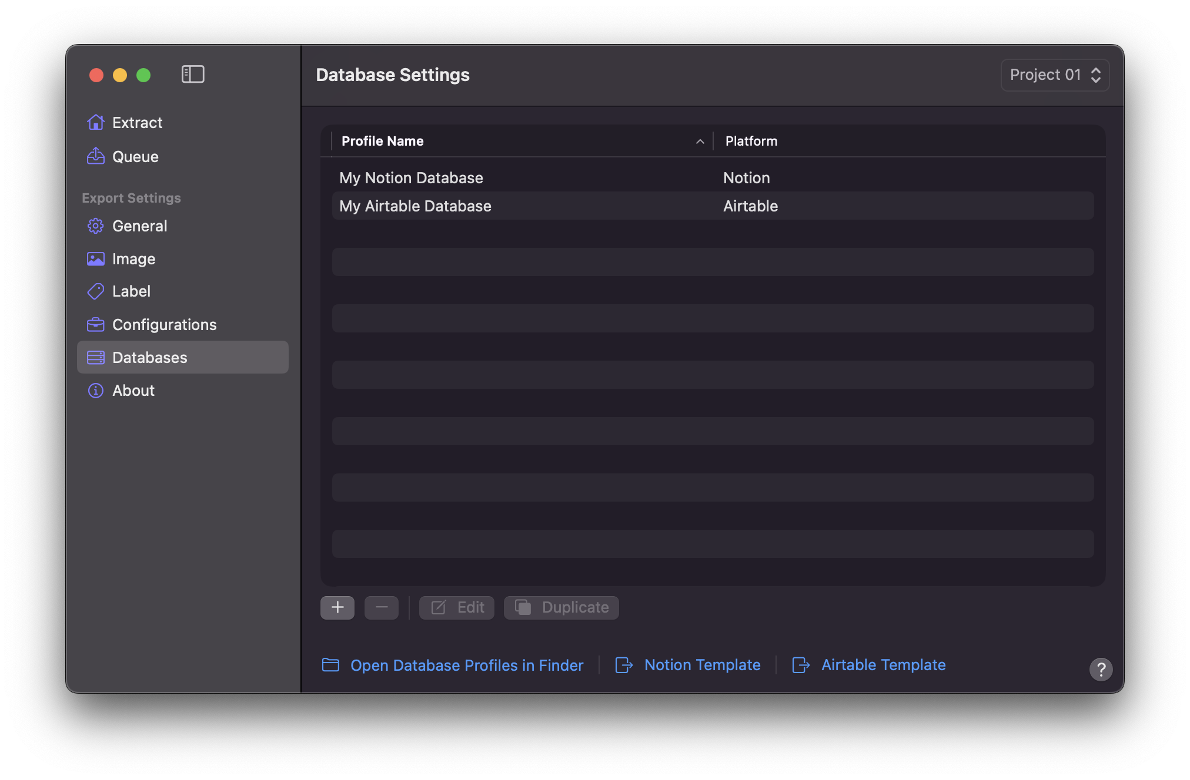Click the About icon in sidebar
1190x780 pixels.
point(95,389)
